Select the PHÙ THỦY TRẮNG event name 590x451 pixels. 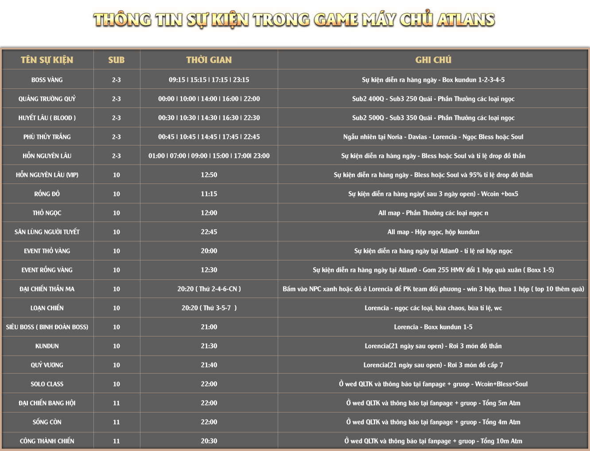pyautogui.click(x=47, y=137)
